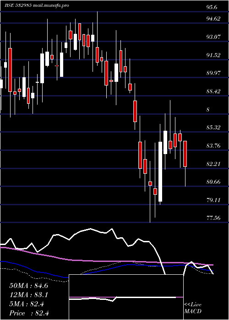The width and height of the screenshot is (229, 320).
Task: Click the last red candle on the right
Action: (185, 154)
